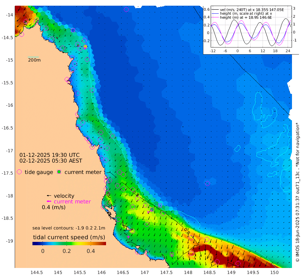Image resolution: width=301 pixels, height=279 pixels.
Task: Select the tide gauge circle near 148.7E 19.45S
Action: [x=217, y=262]
